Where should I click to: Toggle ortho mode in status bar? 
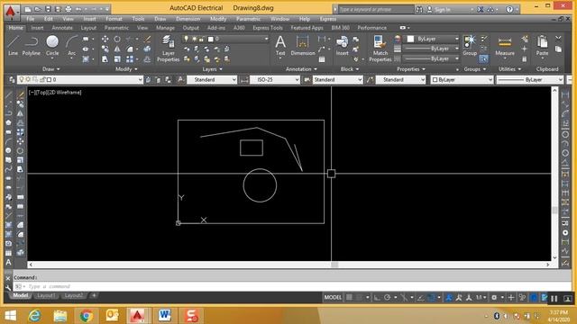pyautogui.click(x=377, y=298)
